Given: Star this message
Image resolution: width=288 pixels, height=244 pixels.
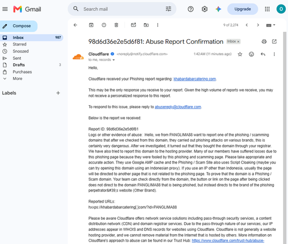Looking at the screenshot, I should (x=240, y=54).
